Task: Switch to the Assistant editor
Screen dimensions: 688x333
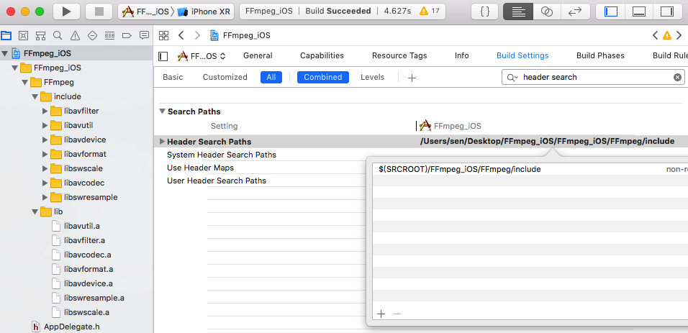Action: 547,12
